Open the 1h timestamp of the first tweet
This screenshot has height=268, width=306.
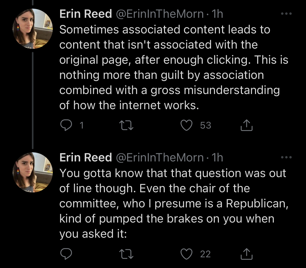tap(217, 14)
